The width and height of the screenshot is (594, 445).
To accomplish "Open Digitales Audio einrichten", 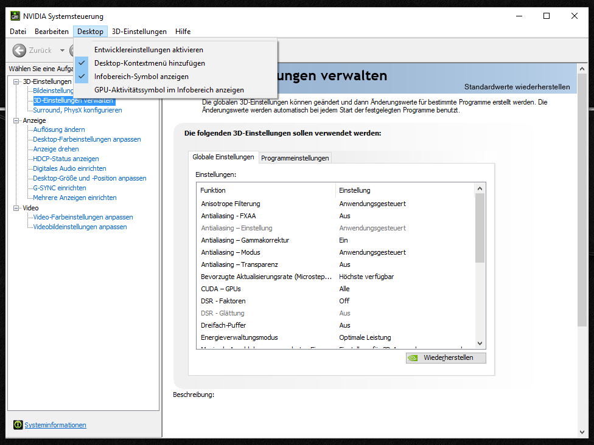I will [69, 168].
